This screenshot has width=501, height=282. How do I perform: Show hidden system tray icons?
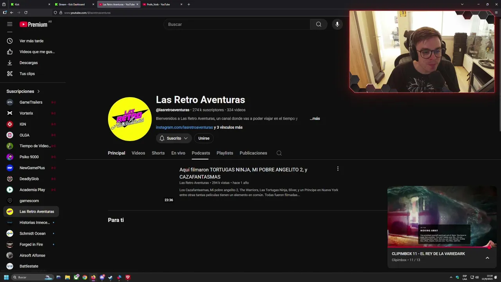pyautogui.click(x=451, y=277)
